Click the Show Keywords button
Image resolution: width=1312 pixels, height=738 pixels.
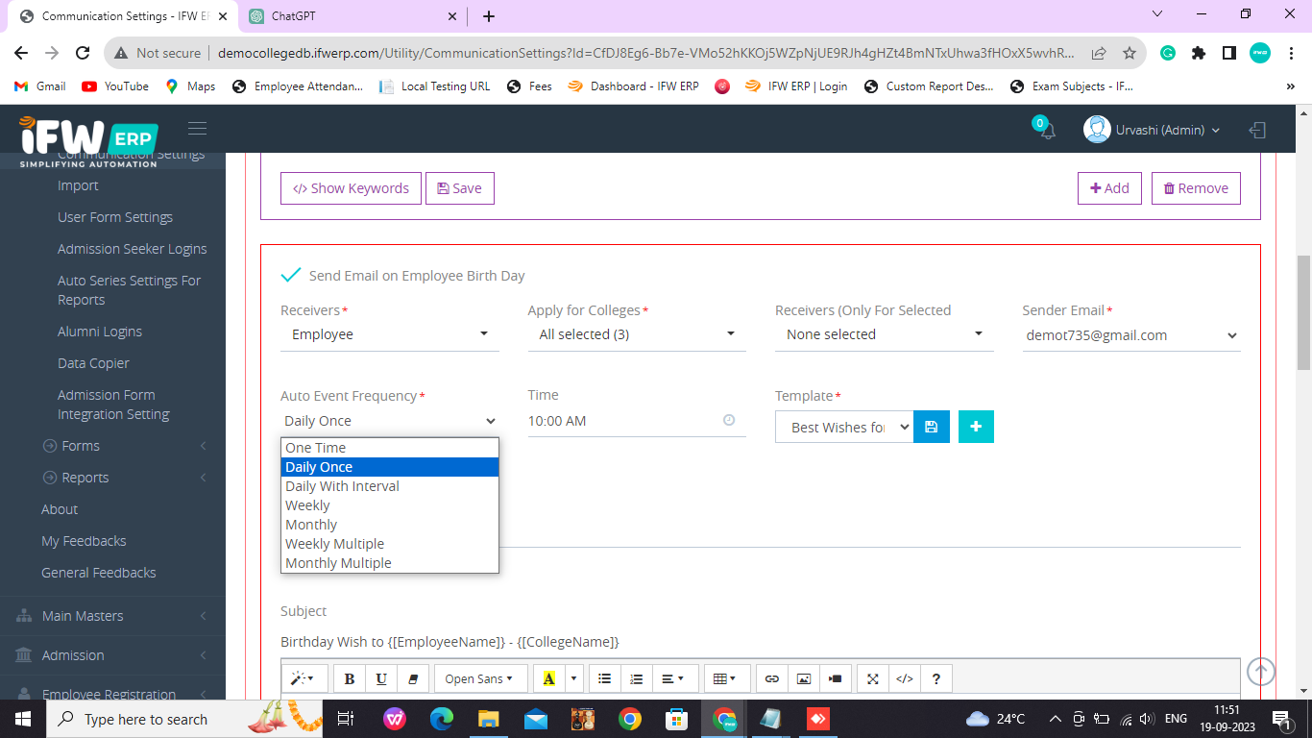351,188
